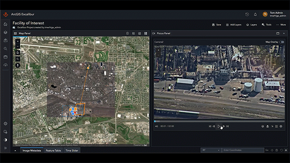Open the notifications bell
Screen dimensions: 290x163
coord(255,14)
